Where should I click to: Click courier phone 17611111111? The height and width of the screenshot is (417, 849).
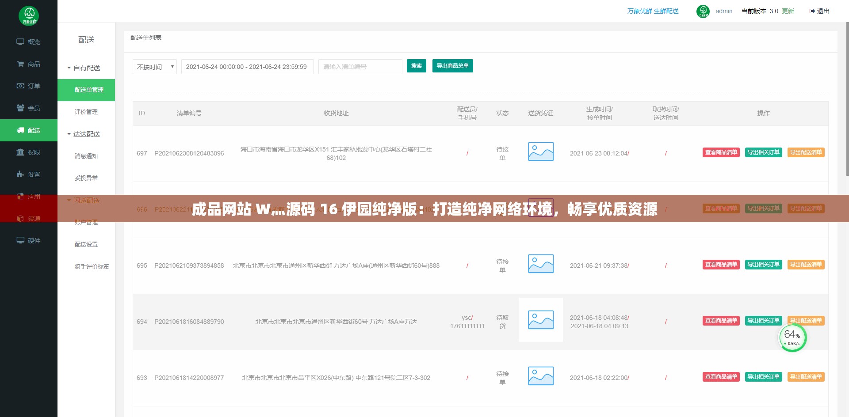pos(467,326)
